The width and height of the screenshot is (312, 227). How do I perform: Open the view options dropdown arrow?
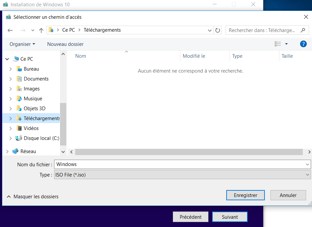tap(286, 44)
